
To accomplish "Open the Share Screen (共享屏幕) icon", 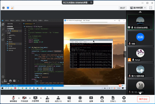I will click(x=35, y=98).
